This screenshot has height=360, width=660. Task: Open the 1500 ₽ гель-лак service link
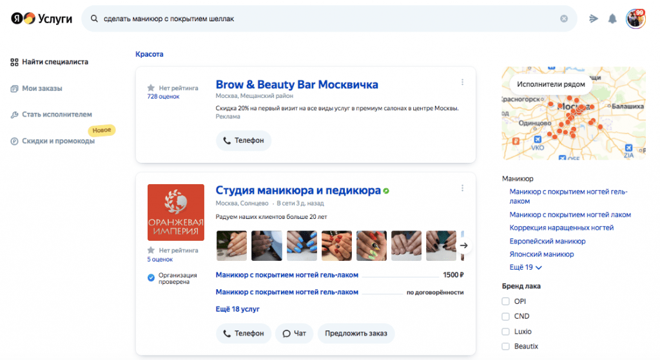click(287, 275)
